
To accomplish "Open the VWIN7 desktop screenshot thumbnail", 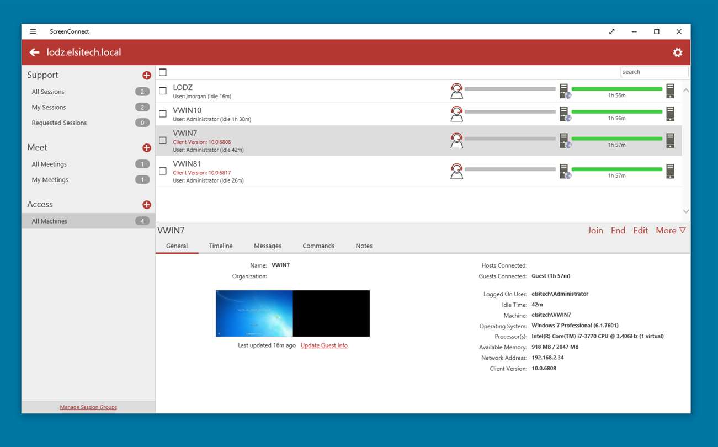I will pyautogui.click(x=292, y=313).
